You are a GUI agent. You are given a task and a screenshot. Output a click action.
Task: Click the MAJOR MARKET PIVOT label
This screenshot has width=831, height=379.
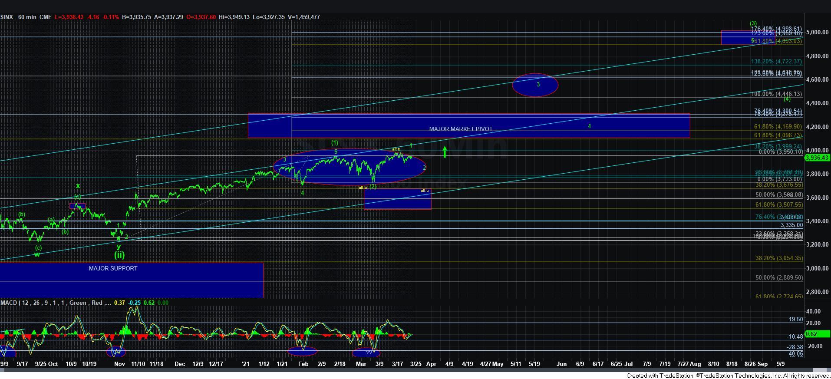pos(461,129)
